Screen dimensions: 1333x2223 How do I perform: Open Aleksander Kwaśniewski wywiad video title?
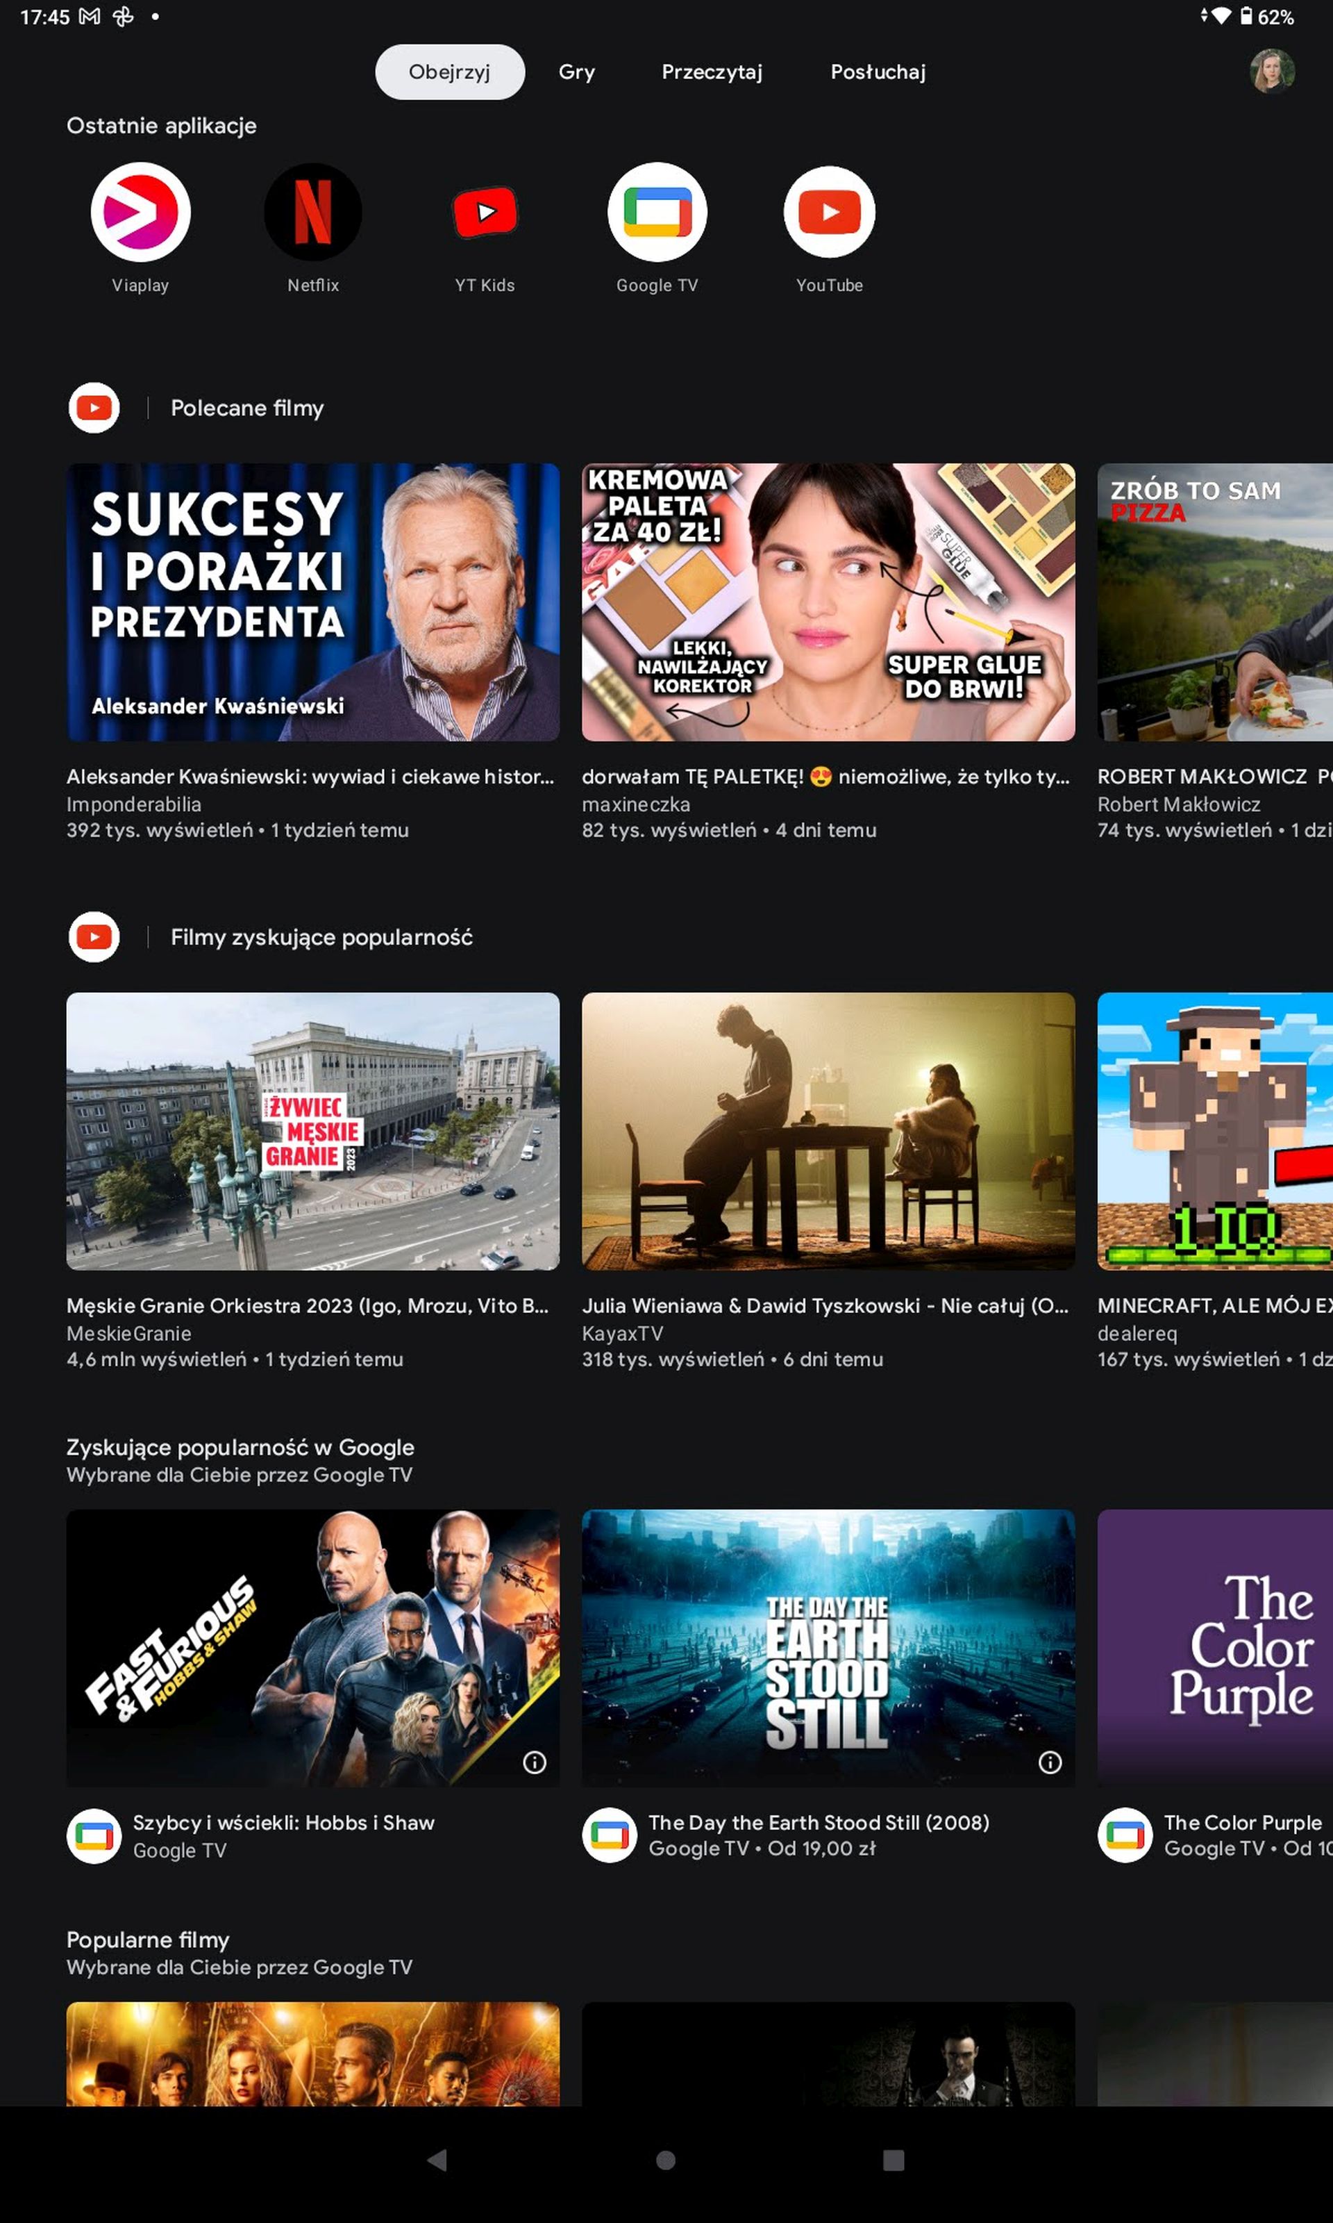310,777
